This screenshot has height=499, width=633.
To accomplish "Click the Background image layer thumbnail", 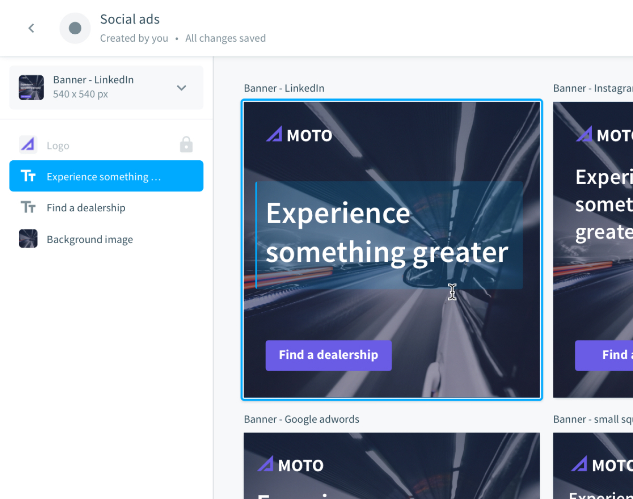I will pos(28,238).
